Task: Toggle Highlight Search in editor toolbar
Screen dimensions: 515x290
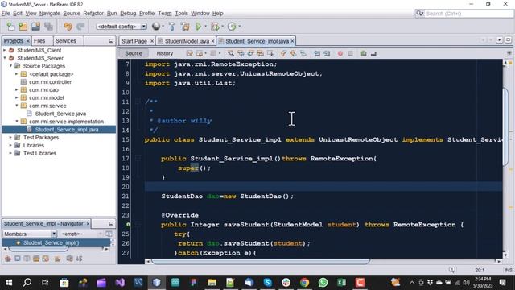Action: coord(260,53)
